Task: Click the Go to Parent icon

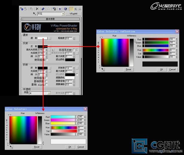Action: click(x=76, y=9)
